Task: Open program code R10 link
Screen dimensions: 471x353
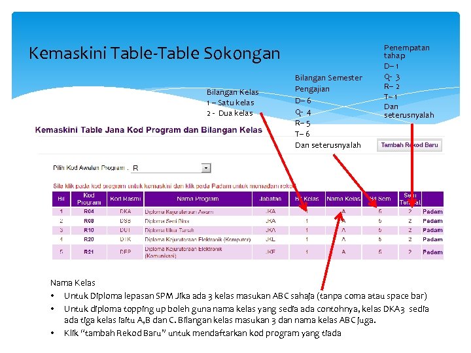Action: pos(89,230)
